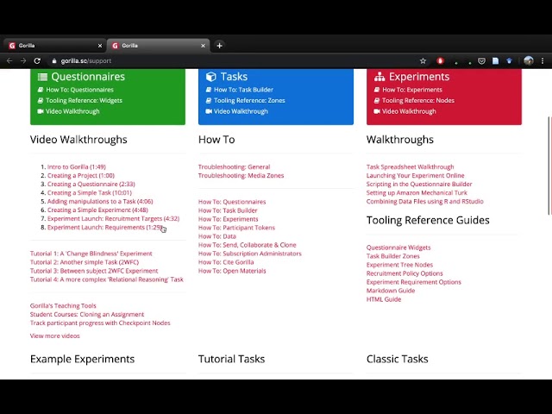Bookmark page with the star icon
This screenshot has width=552, height=414.
pyautogui.click(x=423, y=61)
